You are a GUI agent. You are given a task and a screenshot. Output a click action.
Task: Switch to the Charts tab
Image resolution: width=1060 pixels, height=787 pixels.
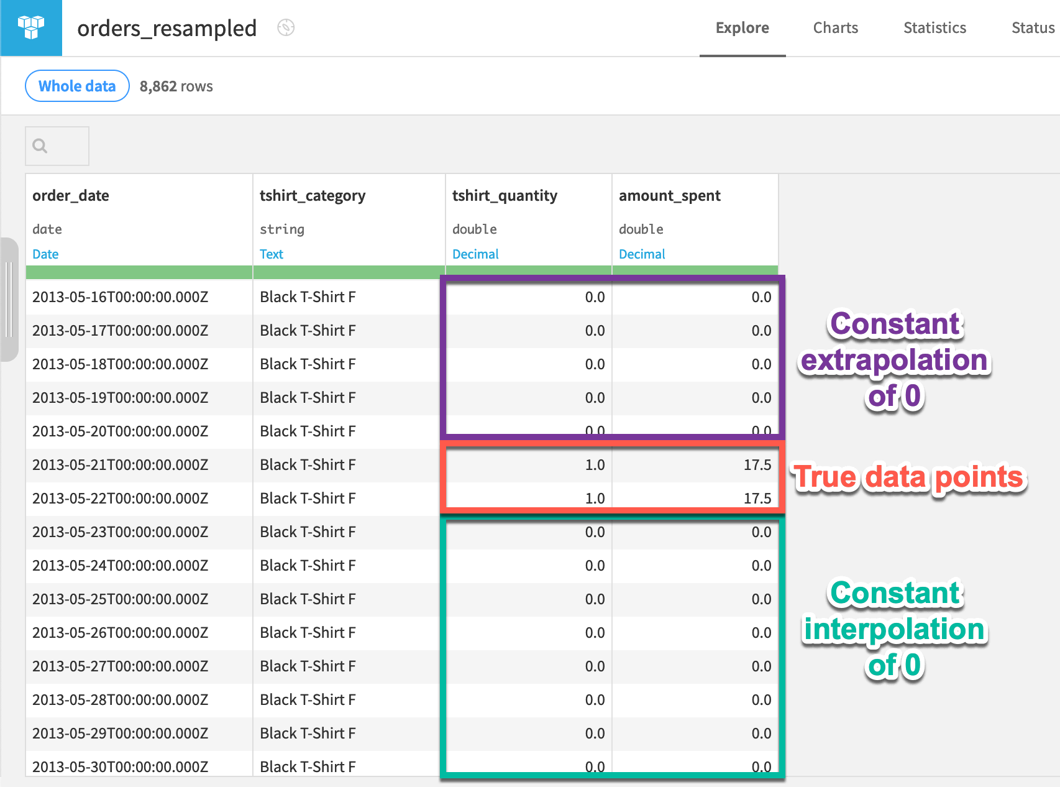pyautogui.click(x=835, y=27)
